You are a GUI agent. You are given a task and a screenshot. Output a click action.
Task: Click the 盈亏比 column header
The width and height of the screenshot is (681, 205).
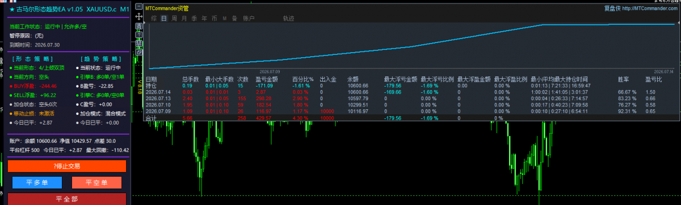[653, 79]
